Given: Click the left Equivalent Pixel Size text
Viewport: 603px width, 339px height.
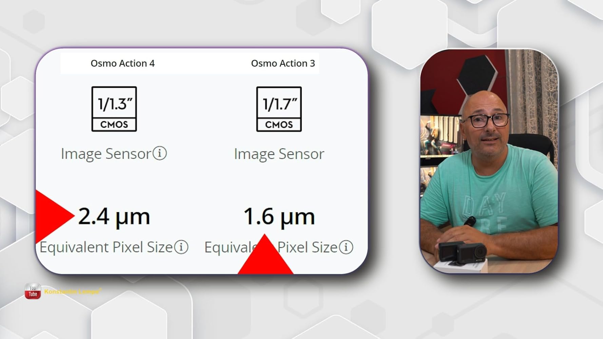Looking at the screenshot, I should pyautogui.click(x=106, y=247).
